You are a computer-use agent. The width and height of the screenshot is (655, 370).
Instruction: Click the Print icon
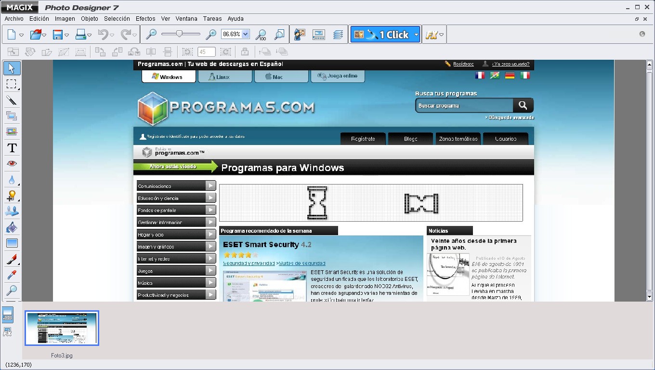80,35
